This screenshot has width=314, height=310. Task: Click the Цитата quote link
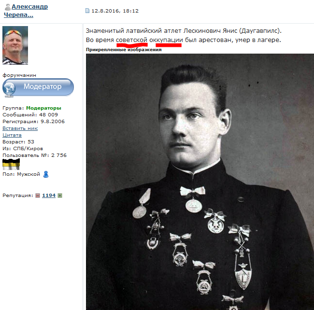(x=12, y=135)
